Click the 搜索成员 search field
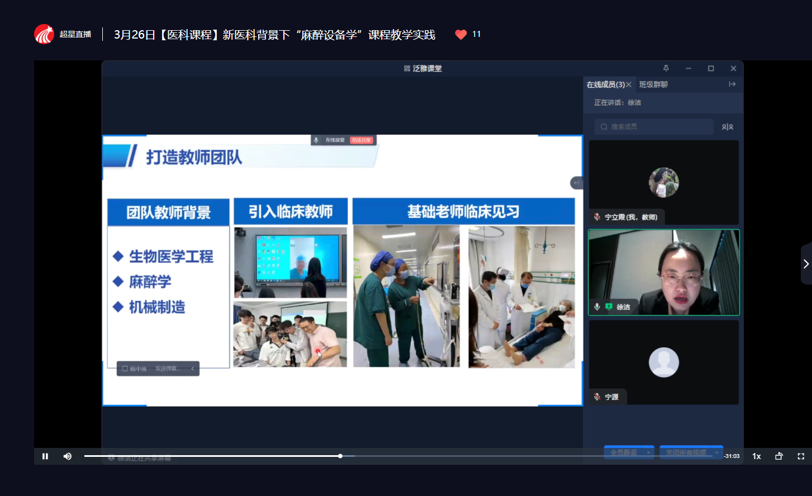 click(654, 127)
